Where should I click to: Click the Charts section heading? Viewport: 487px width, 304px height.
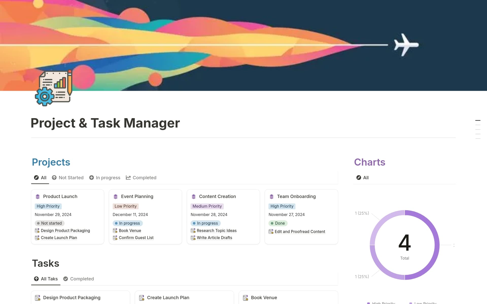coord(370,162)
